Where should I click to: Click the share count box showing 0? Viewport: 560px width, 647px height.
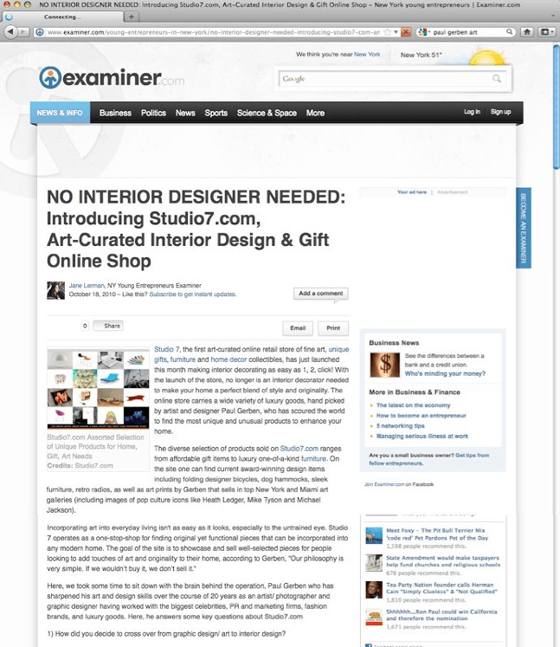85,326
